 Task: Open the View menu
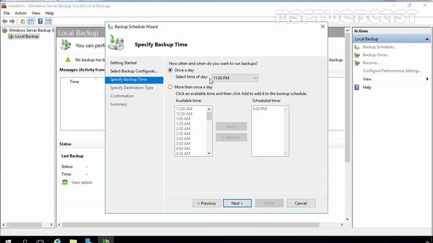pyautogui.click(x=36, y=13)
